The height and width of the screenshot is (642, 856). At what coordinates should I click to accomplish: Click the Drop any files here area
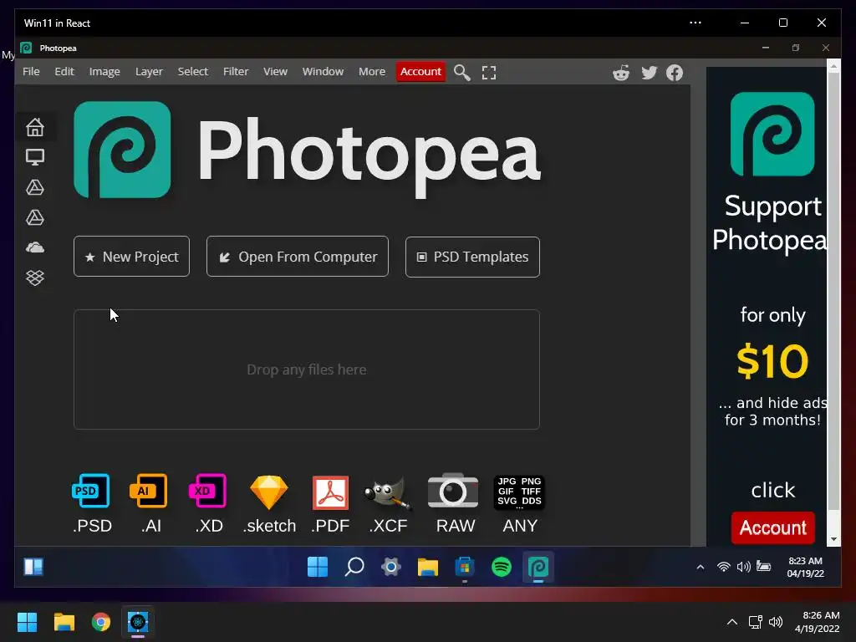307,369
